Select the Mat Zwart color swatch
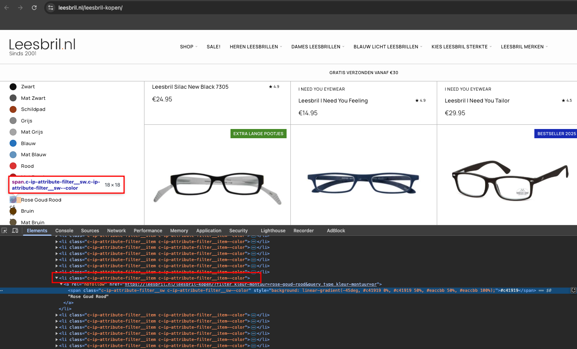Viewport: 577px width, 349px height. 13,98
